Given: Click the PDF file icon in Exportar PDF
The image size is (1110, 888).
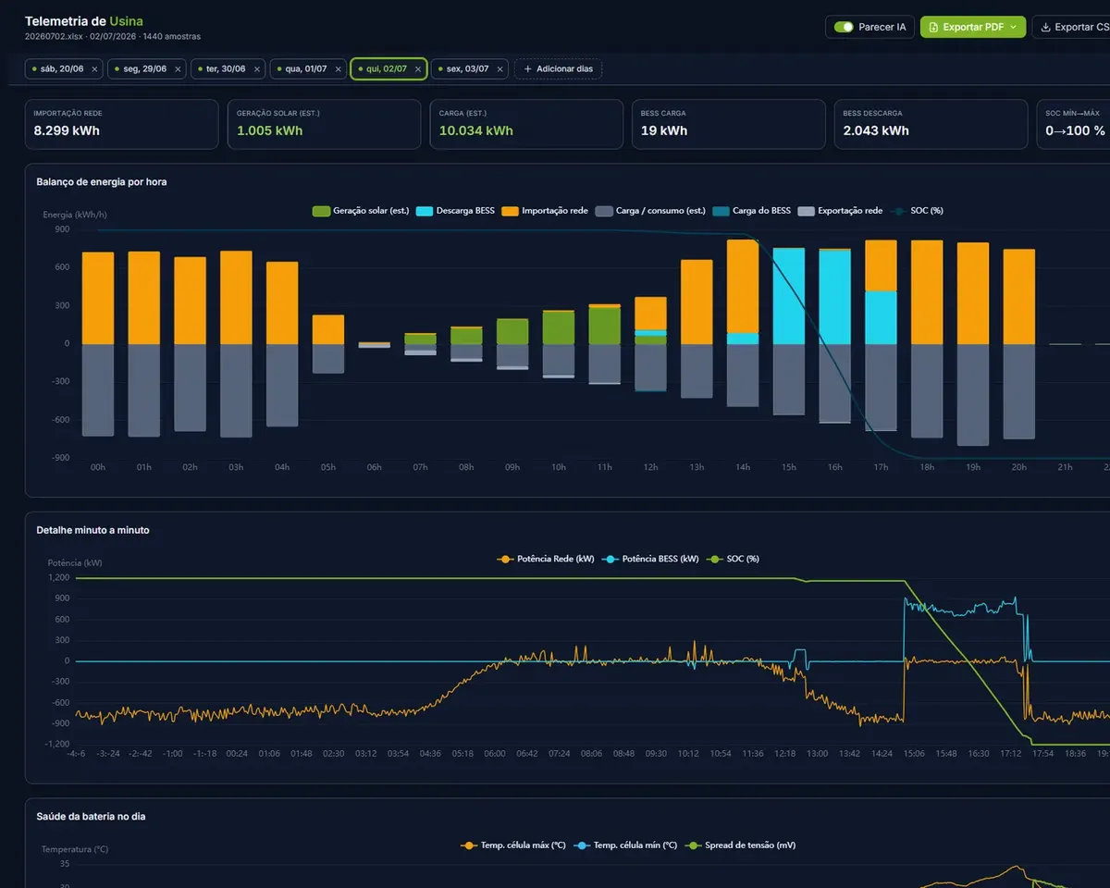Looking at the screenshot, I should point(932,27).
